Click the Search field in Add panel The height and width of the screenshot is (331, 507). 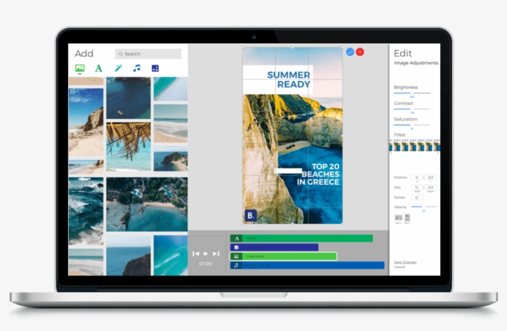[x=148, y=54]
